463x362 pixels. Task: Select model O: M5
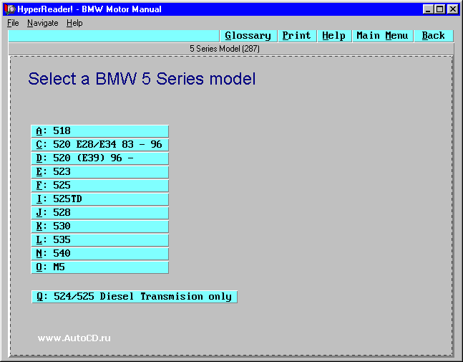99,267
